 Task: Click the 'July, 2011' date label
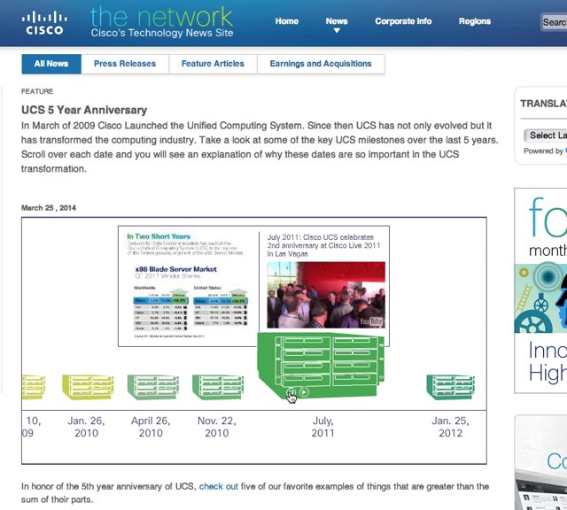(x=322, y=427)
